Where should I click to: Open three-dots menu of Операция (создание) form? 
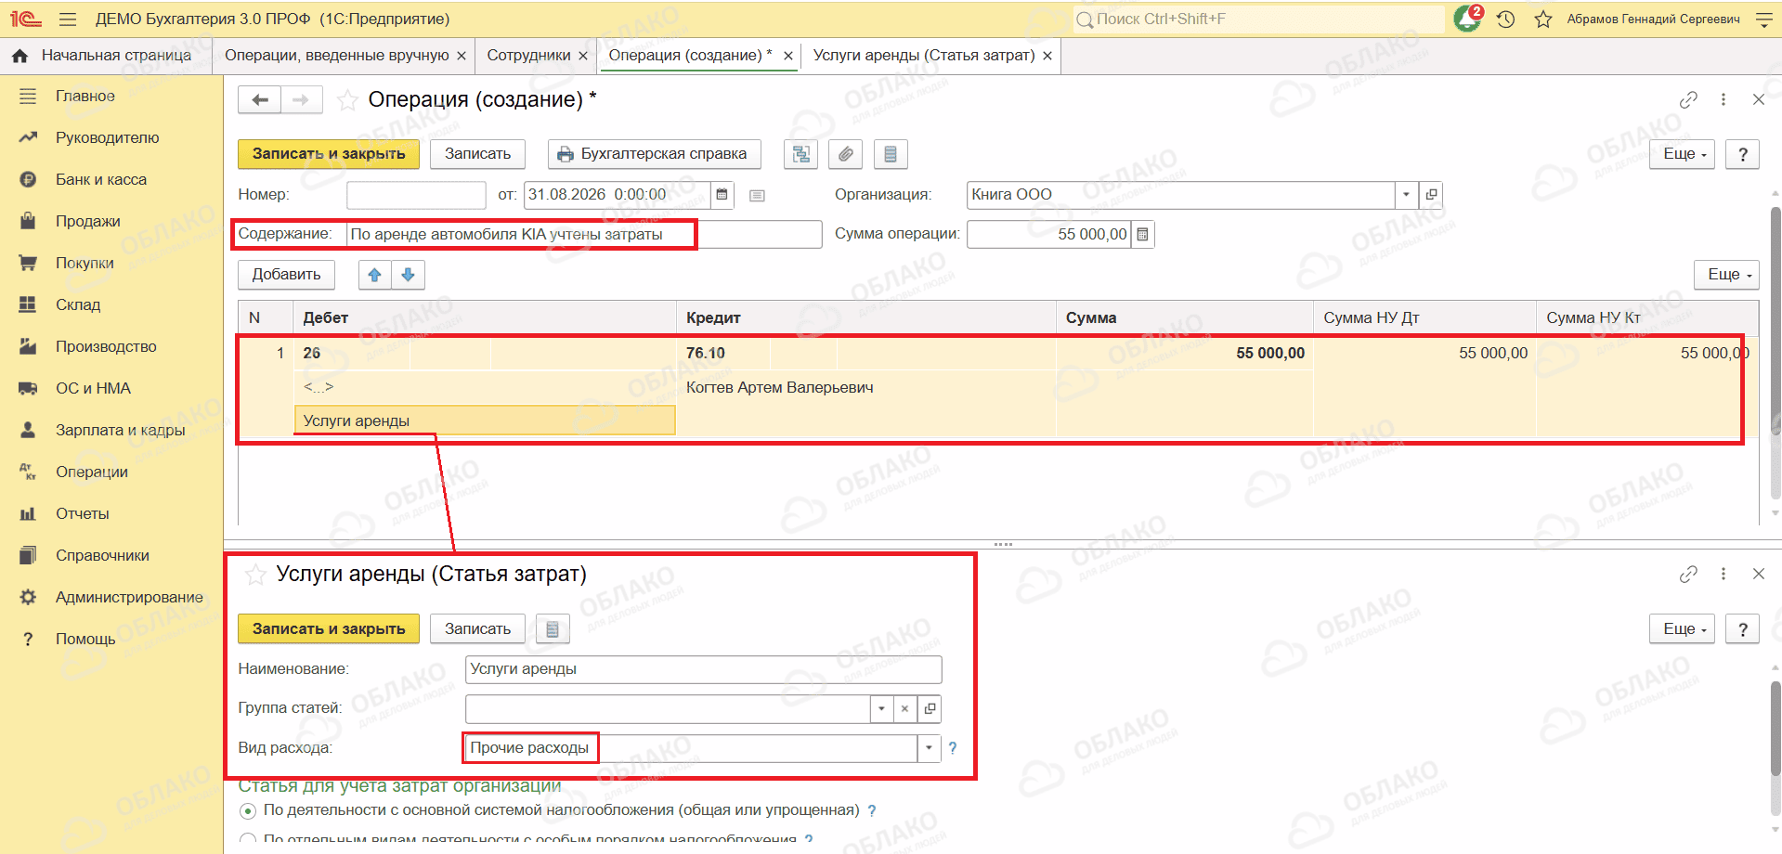click(1723, 99)
